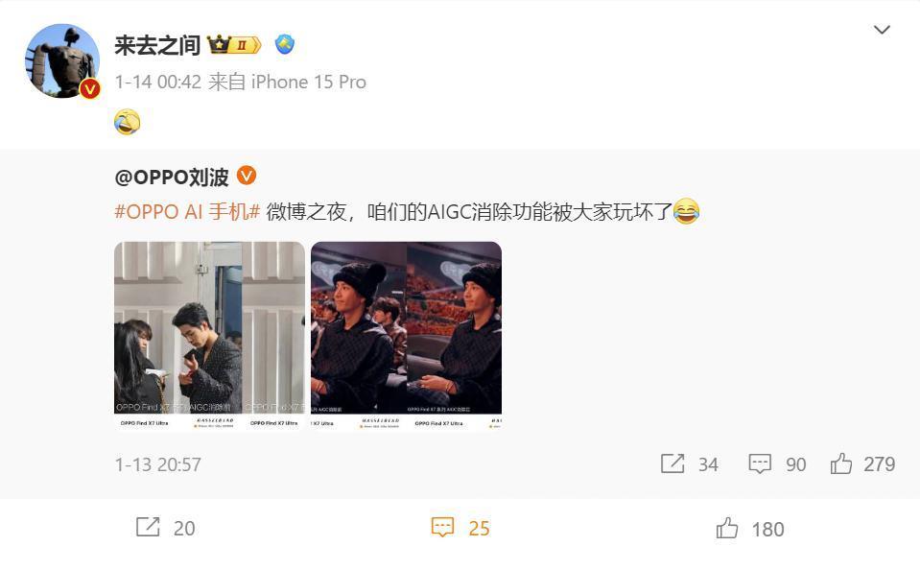The width and height of the screenshot is (920, 570).
Task: Open the @OPPO刘波 user link
Action: [172, 177]
